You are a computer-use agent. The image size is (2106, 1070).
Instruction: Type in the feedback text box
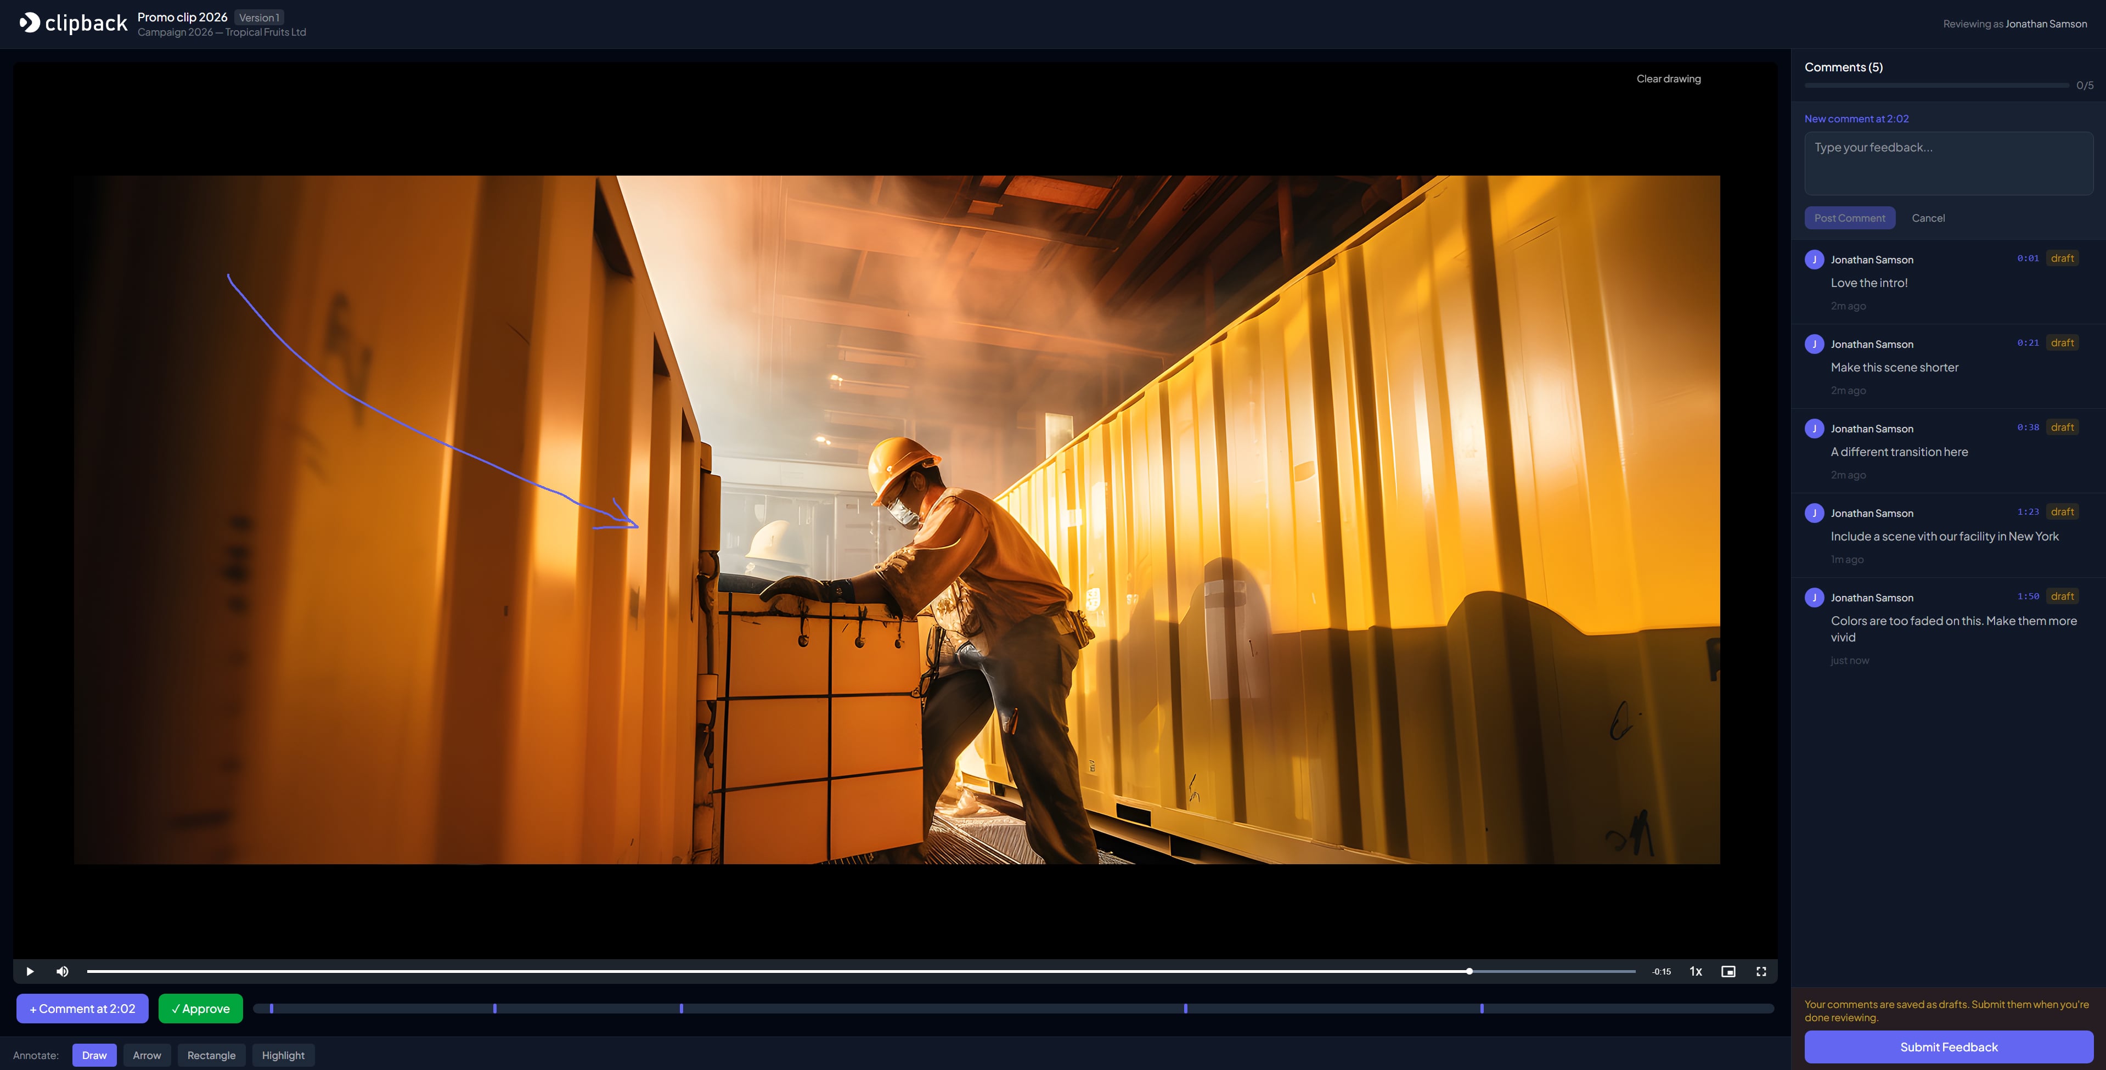(1948, 164)
